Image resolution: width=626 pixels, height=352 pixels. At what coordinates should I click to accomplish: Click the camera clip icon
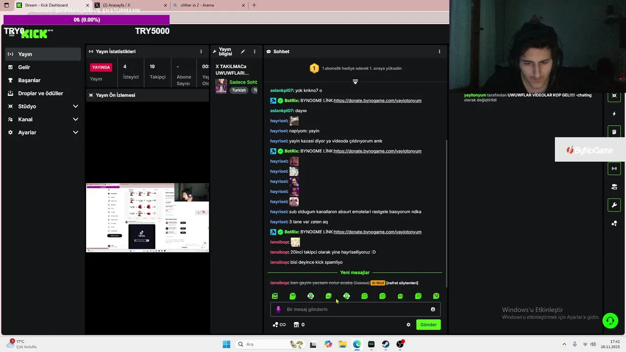pyautogui.click(x=614, y=187)
